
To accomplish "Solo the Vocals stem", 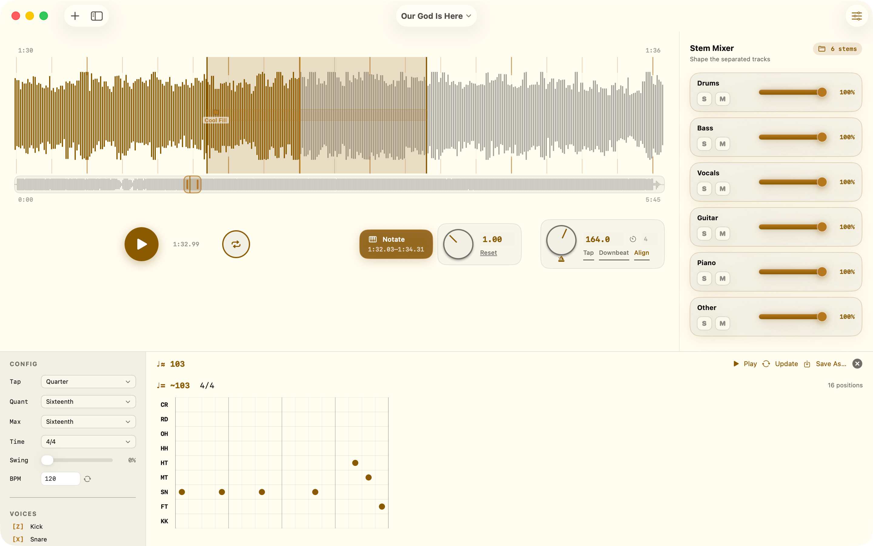I will point(704,188).
